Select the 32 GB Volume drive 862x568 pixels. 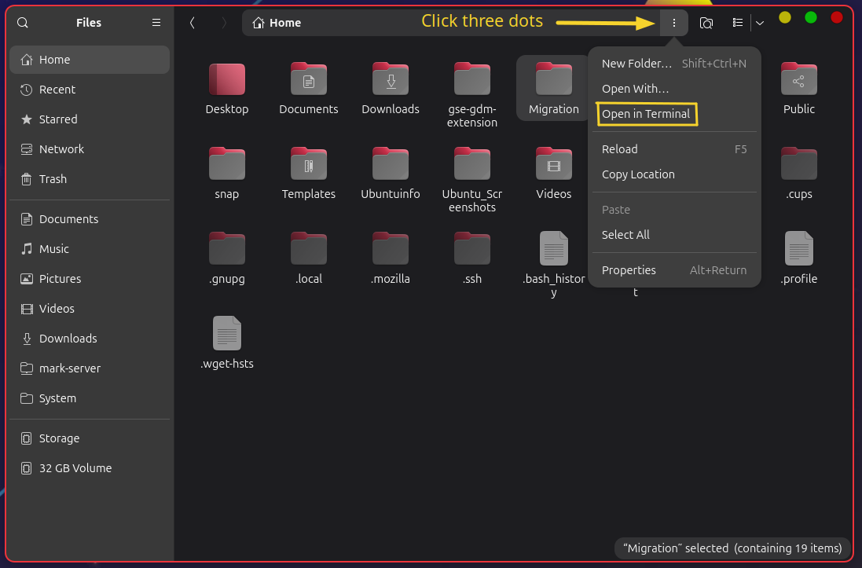75,468
